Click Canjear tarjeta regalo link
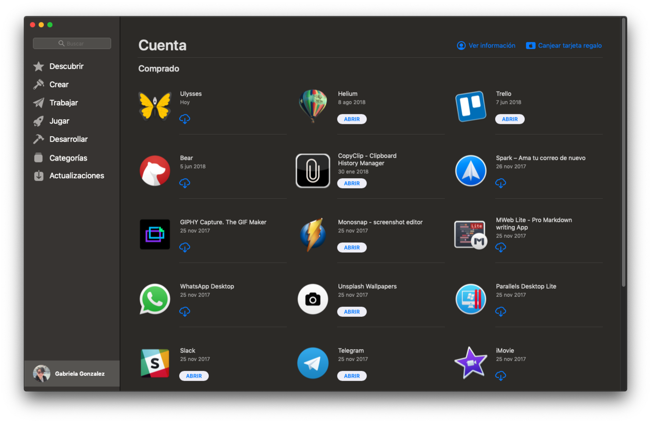Viewport: 651px width, 423px height. click(564, 46)
